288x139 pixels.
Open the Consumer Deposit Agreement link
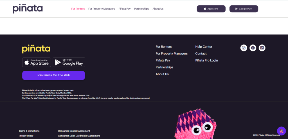[x=74, y=131]
